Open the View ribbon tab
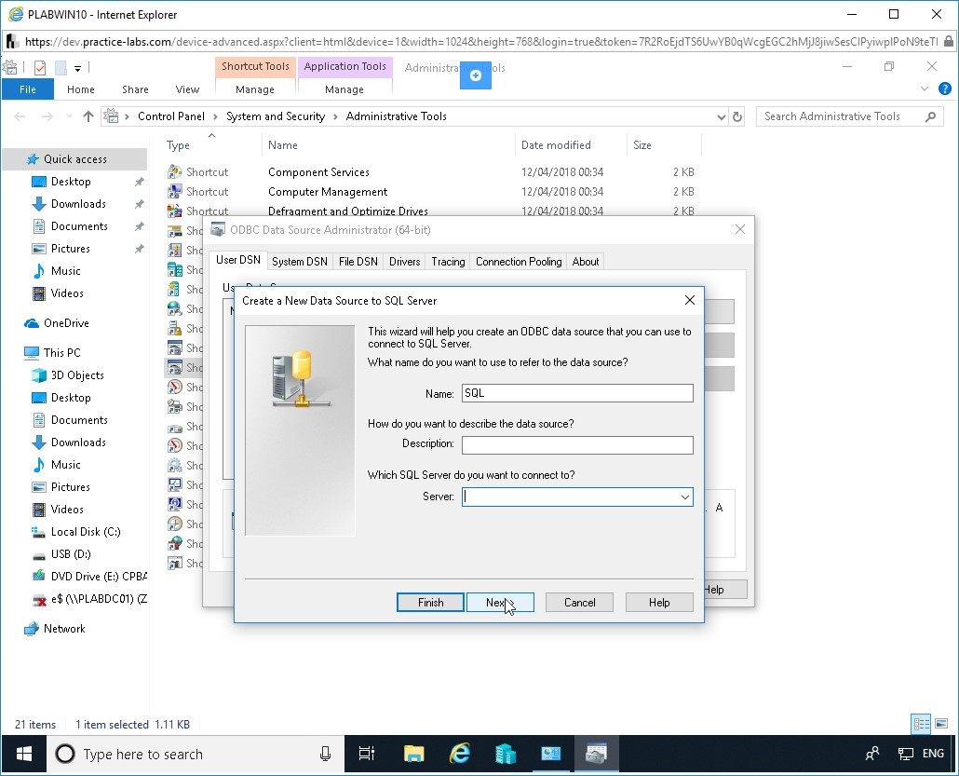959x776 pixels. (x=187, y=89)
